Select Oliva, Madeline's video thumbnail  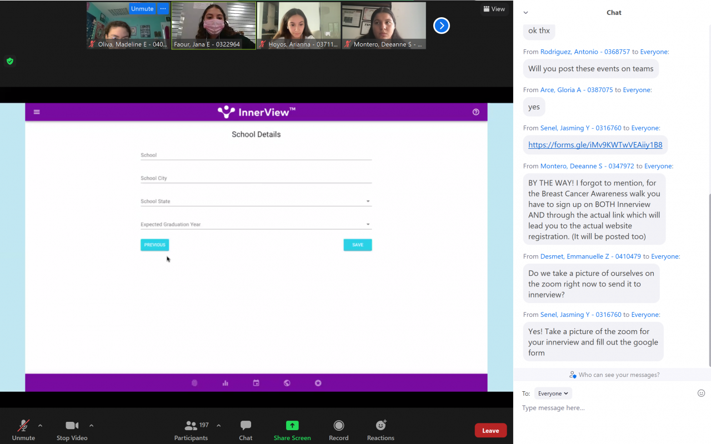(128, 26)
